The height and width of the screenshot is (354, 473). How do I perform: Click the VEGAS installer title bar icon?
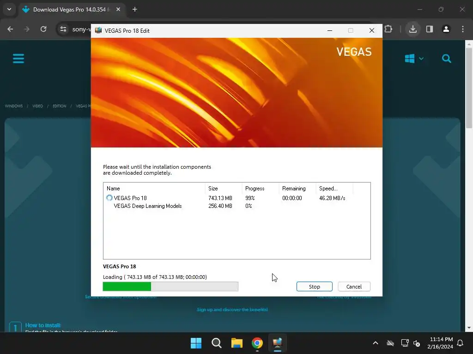[x=98, y=30]
